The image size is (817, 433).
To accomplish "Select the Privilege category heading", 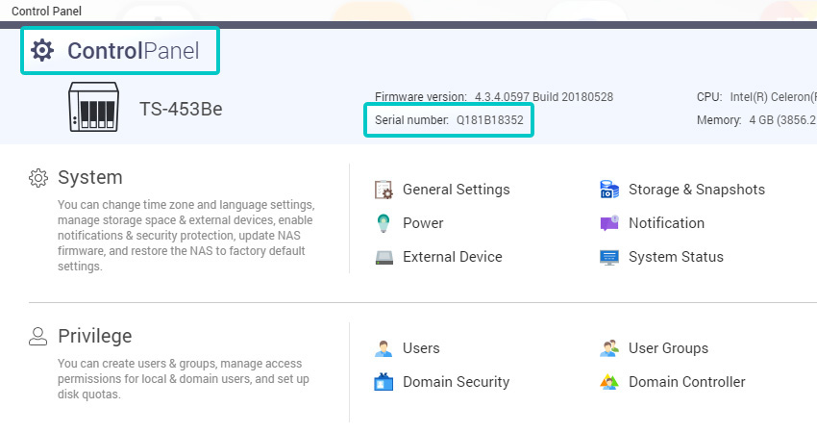I will [95, 337].
